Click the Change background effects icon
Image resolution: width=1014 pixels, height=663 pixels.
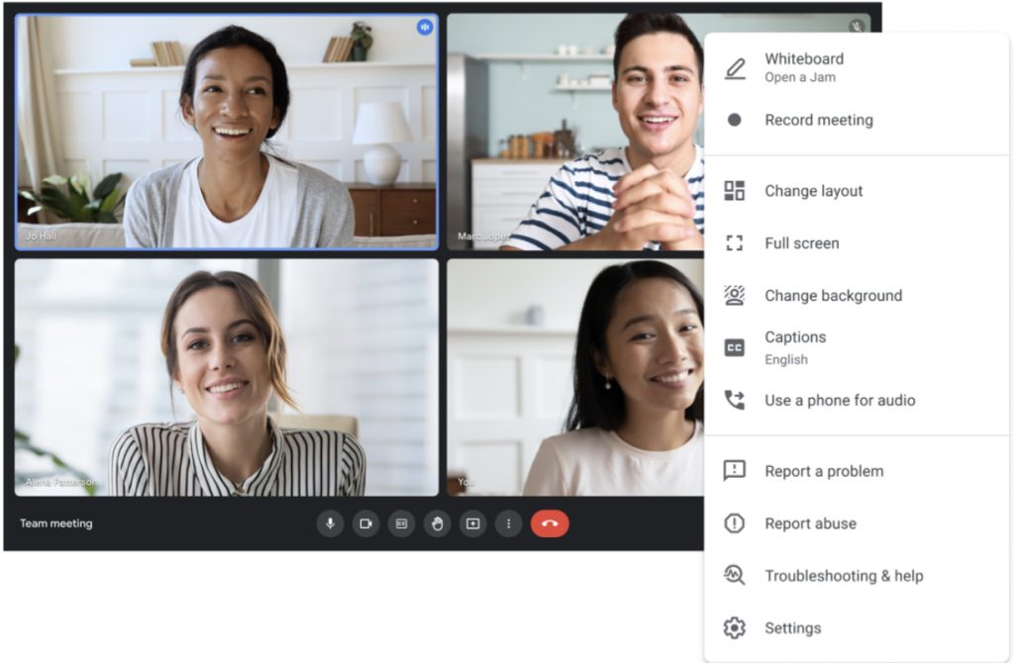[x=734, y=295]
